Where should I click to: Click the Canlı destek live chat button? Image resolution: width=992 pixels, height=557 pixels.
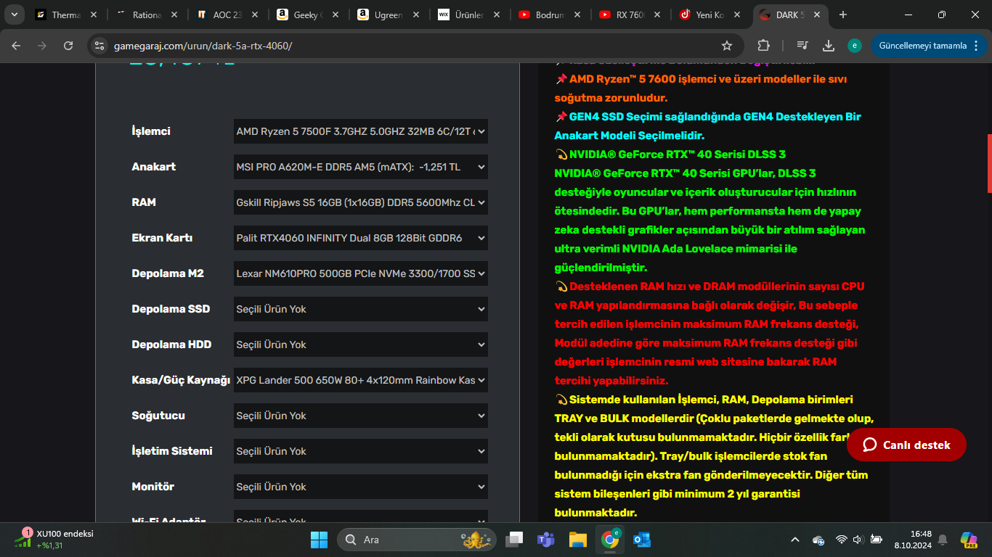[906, 445]
